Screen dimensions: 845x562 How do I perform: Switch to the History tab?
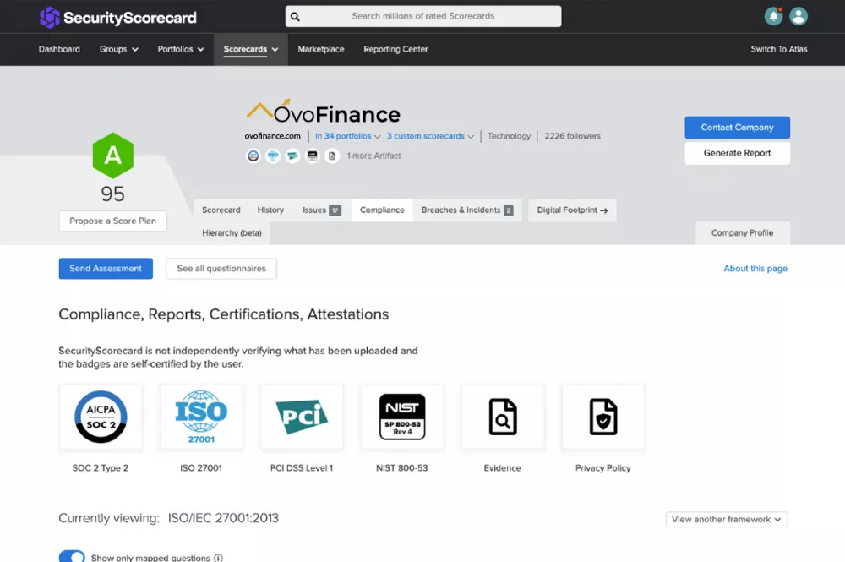[x=270, y=210]
